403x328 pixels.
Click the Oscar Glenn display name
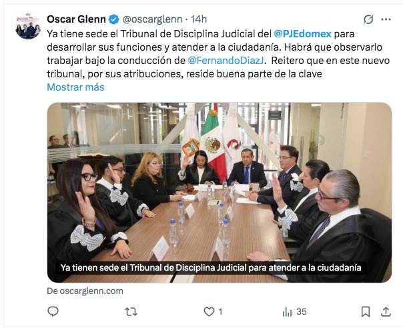click(x=76, y=19)
